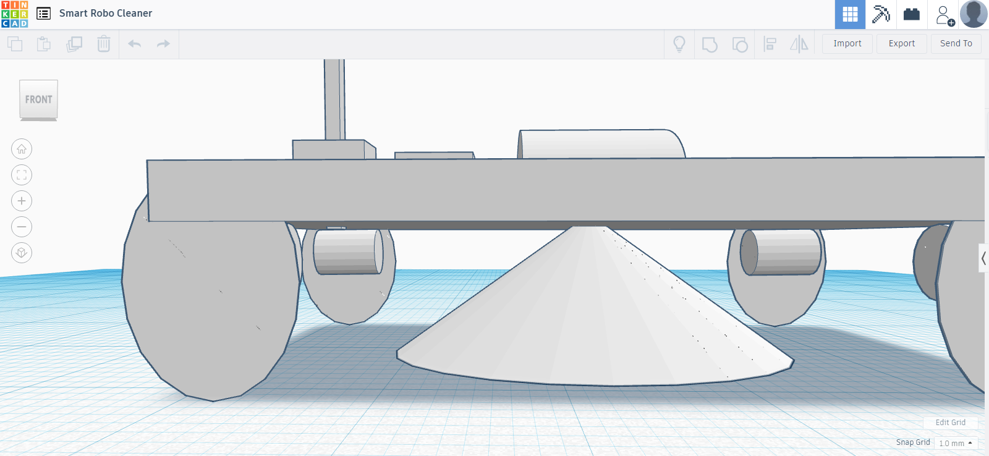Image resolution: width=989 pixels, height=456 pixels.
Task: Select the vertical antenna pole shape
Action: click(334, 99)
